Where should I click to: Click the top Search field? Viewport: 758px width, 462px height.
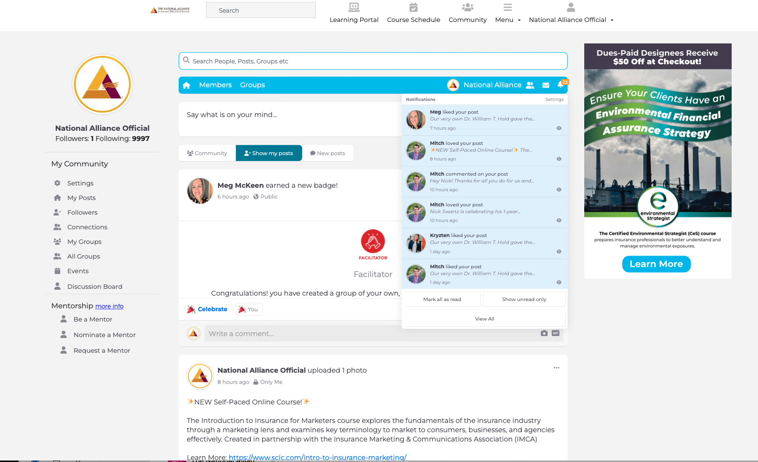click(x=261, y=10)
